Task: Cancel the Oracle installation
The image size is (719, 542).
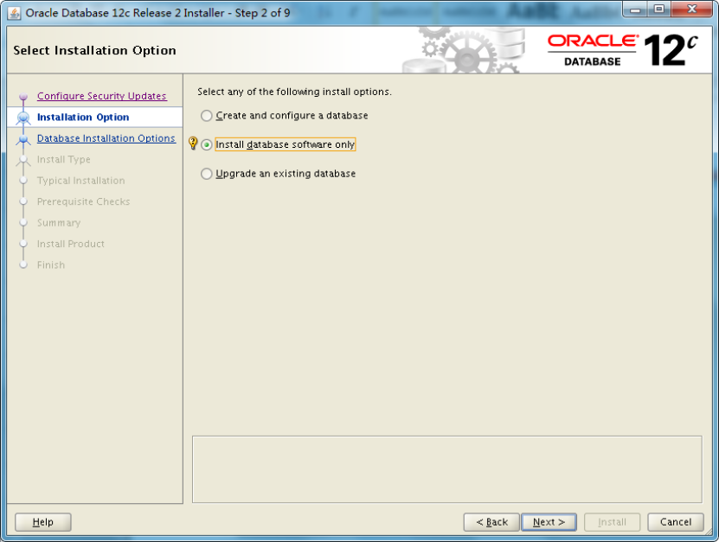Action: coord(675,522)
